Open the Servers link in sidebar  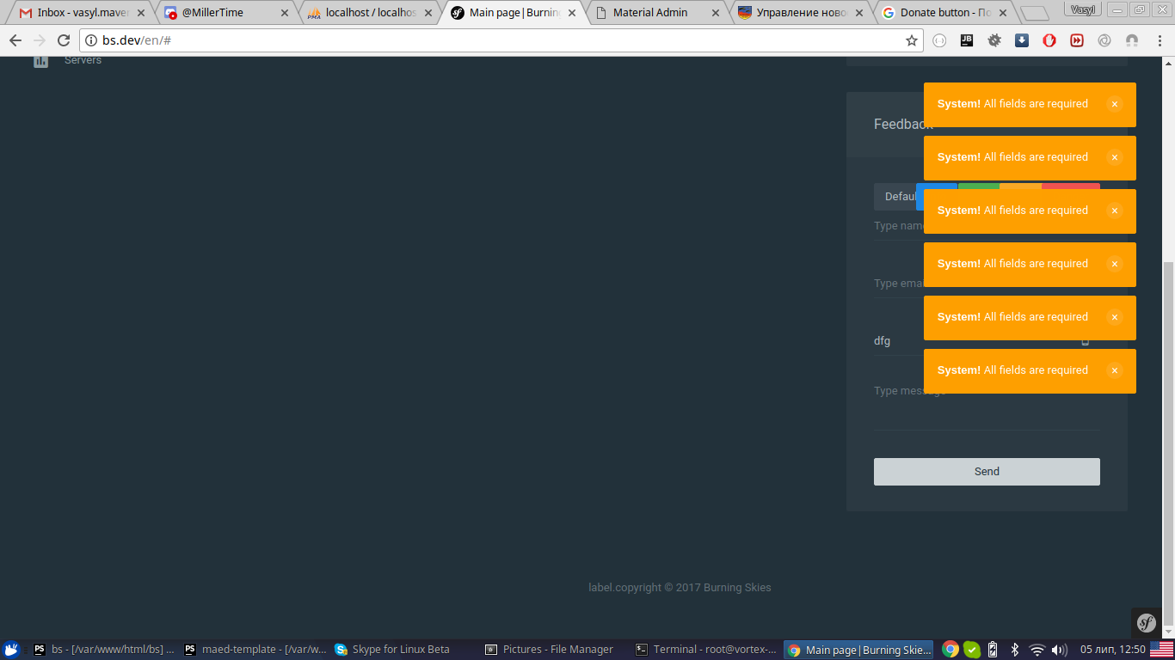(83, 60)
